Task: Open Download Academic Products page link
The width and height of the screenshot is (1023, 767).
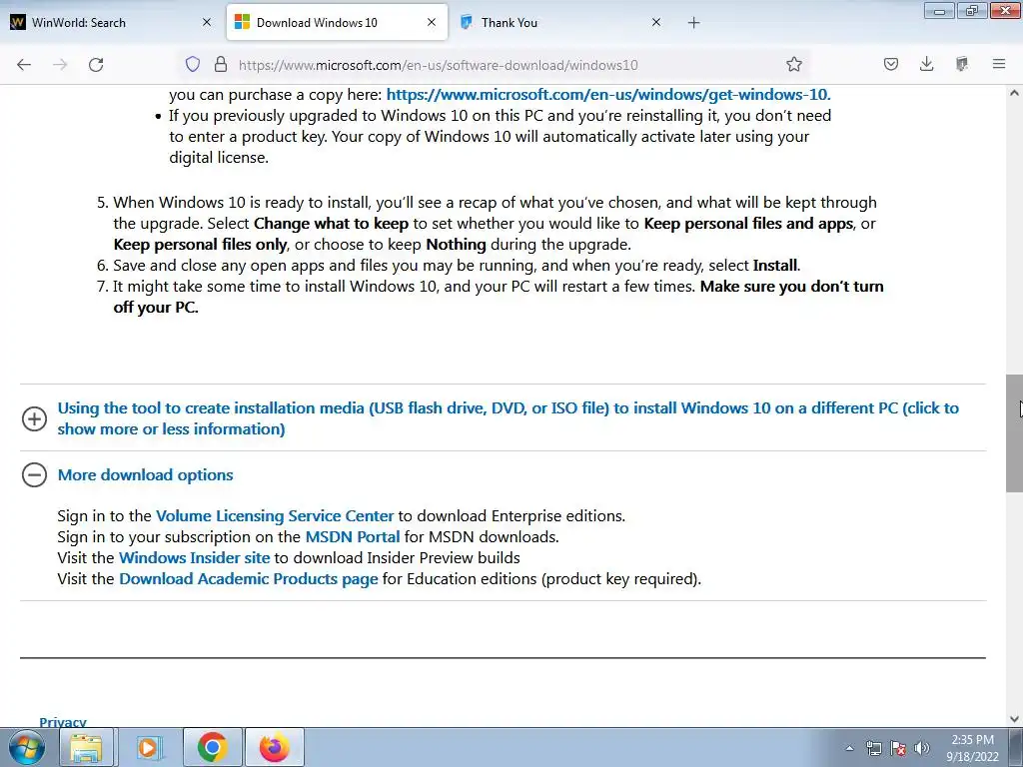Action: [x=249, y=579]
